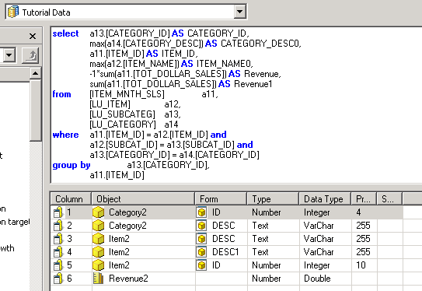This screenshot has height=291, width=422.
Task: Open the left panel combo box arrow
Action: pyautogui.click(x=9, y=55)
